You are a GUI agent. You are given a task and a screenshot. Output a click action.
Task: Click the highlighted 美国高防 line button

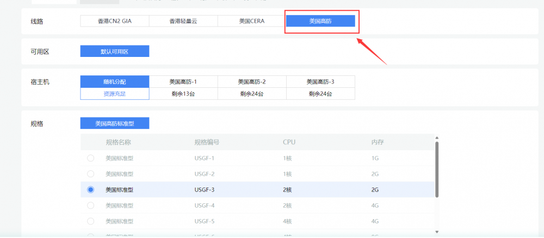click(320, 21)
